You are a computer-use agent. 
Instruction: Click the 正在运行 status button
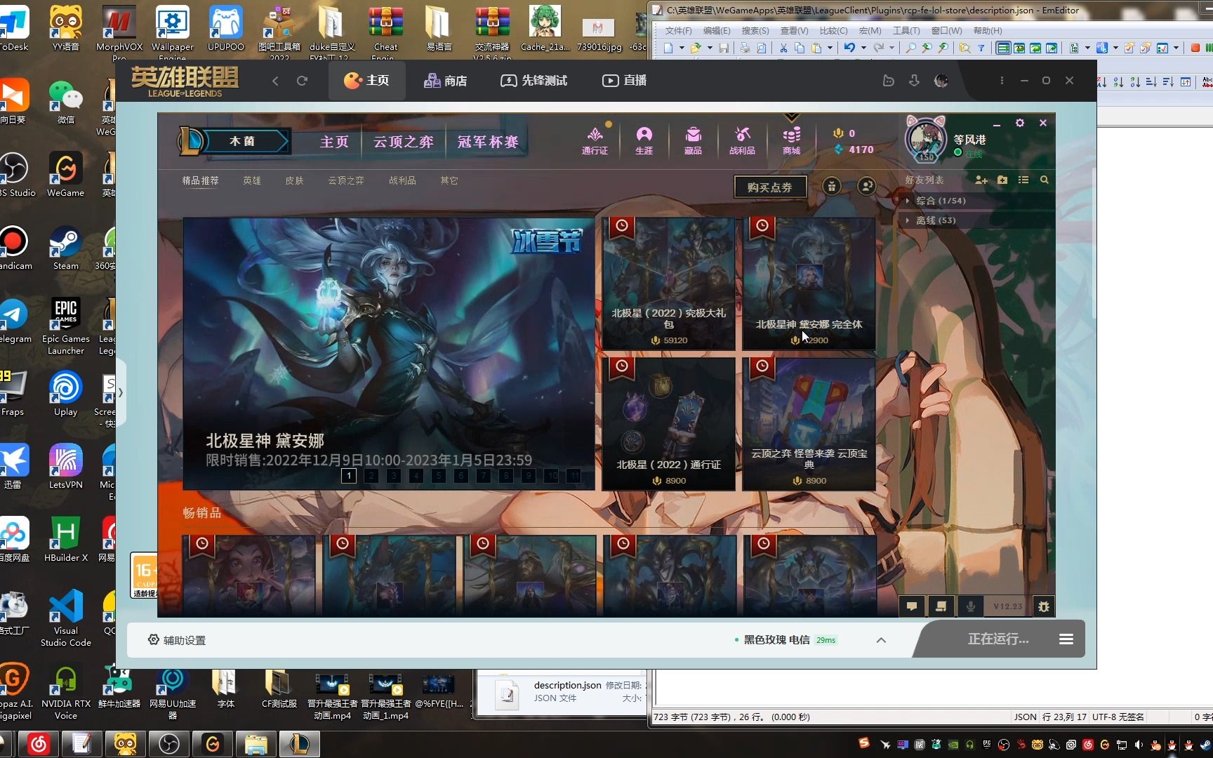(998, 639)
